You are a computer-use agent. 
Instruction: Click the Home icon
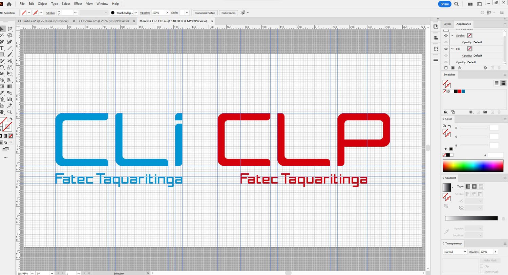pos(9,4)
